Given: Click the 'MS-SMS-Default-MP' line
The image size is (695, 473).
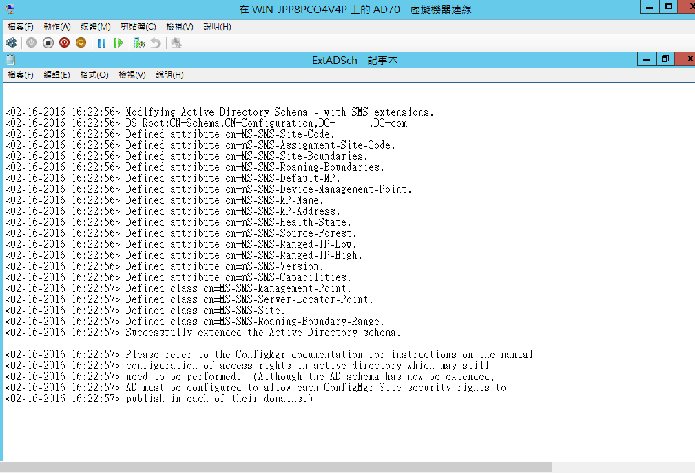Looking at the screenshot, I should tap(172, 178).
